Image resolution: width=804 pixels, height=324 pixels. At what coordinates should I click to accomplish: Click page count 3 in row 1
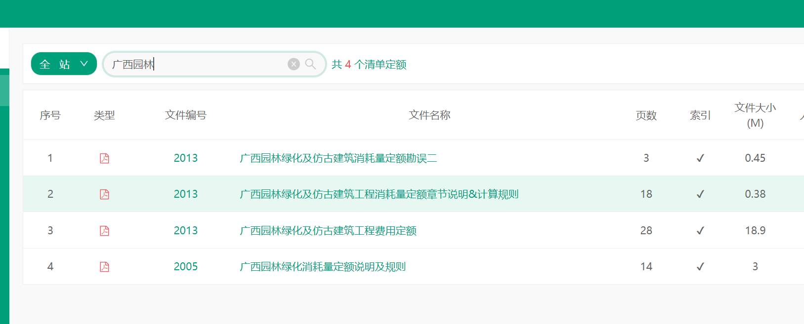pos(646,158)
